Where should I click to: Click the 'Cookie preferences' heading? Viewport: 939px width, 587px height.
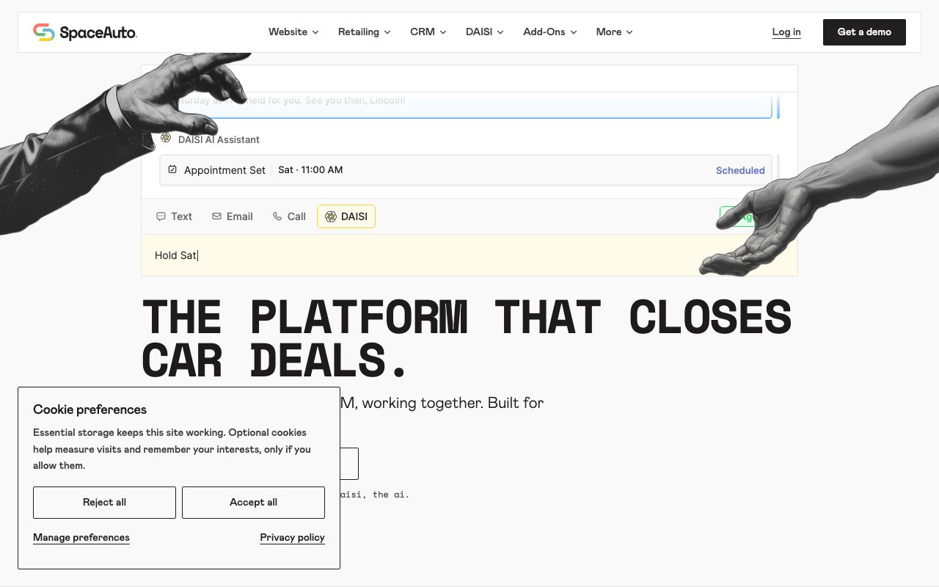pyautogui.click(x=89, y=409)
